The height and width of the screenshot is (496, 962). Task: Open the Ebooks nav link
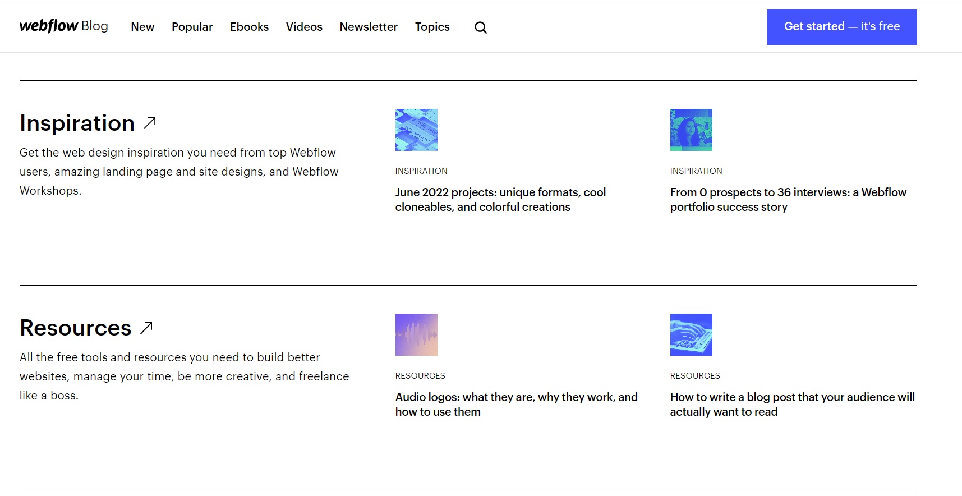pyautogui.click(x=250, y=27)
